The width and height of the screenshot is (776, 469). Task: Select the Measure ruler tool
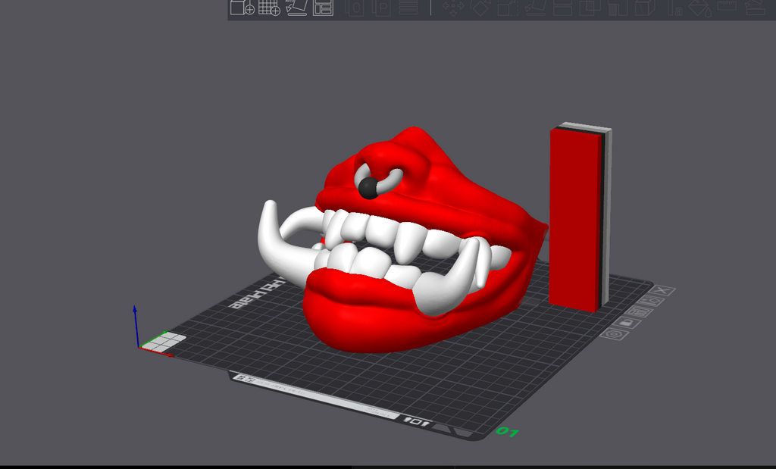pyautogui.click(x=727, y=6)
